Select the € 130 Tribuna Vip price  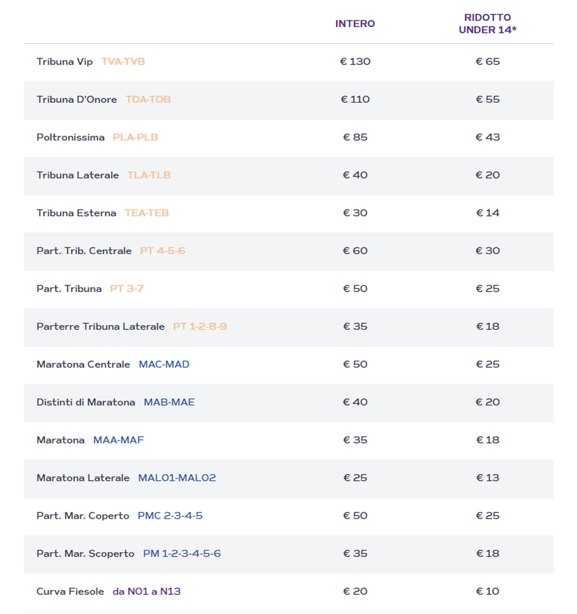[355, 62]
